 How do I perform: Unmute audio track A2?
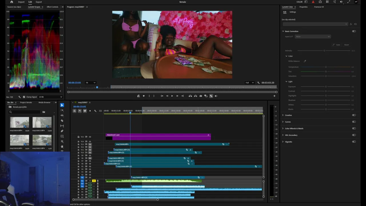[x=90, y=184]
